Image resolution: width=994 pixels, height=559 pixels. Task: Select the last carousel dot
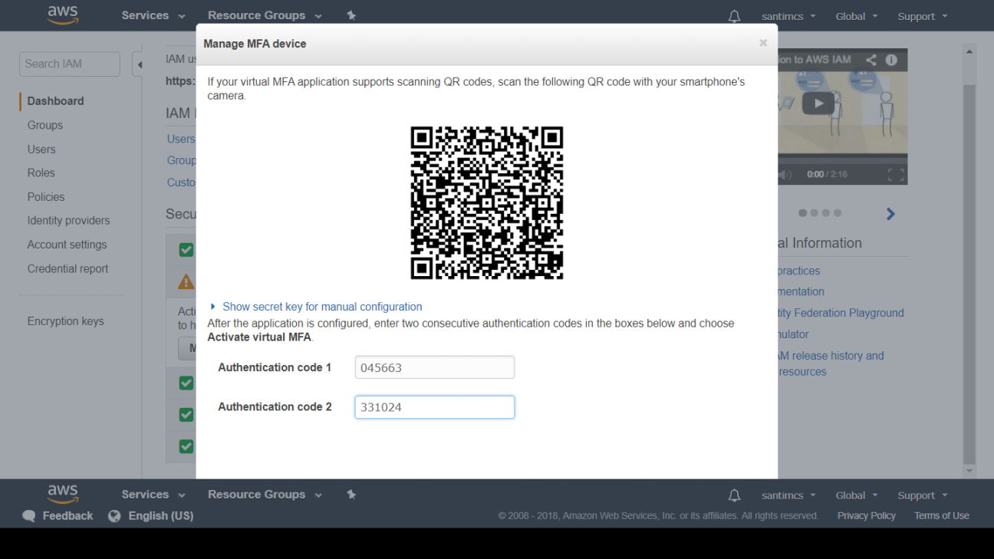pos(838,213)
